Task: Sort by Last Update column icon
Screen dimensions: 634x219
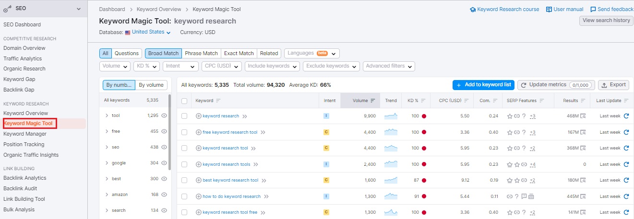Action: click(626, 101)
